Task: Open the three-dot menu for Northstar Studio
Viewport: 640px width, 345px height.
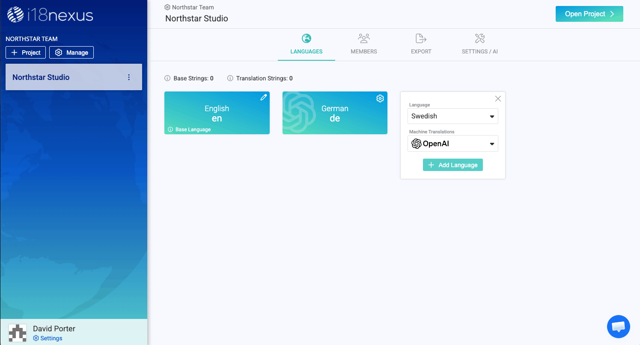Action: coord(129,77)
